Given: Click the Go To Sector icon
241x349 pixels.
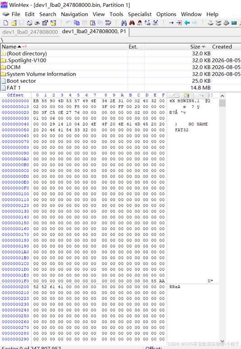Looking at the screenshot, I should click(x=179, y=23).
